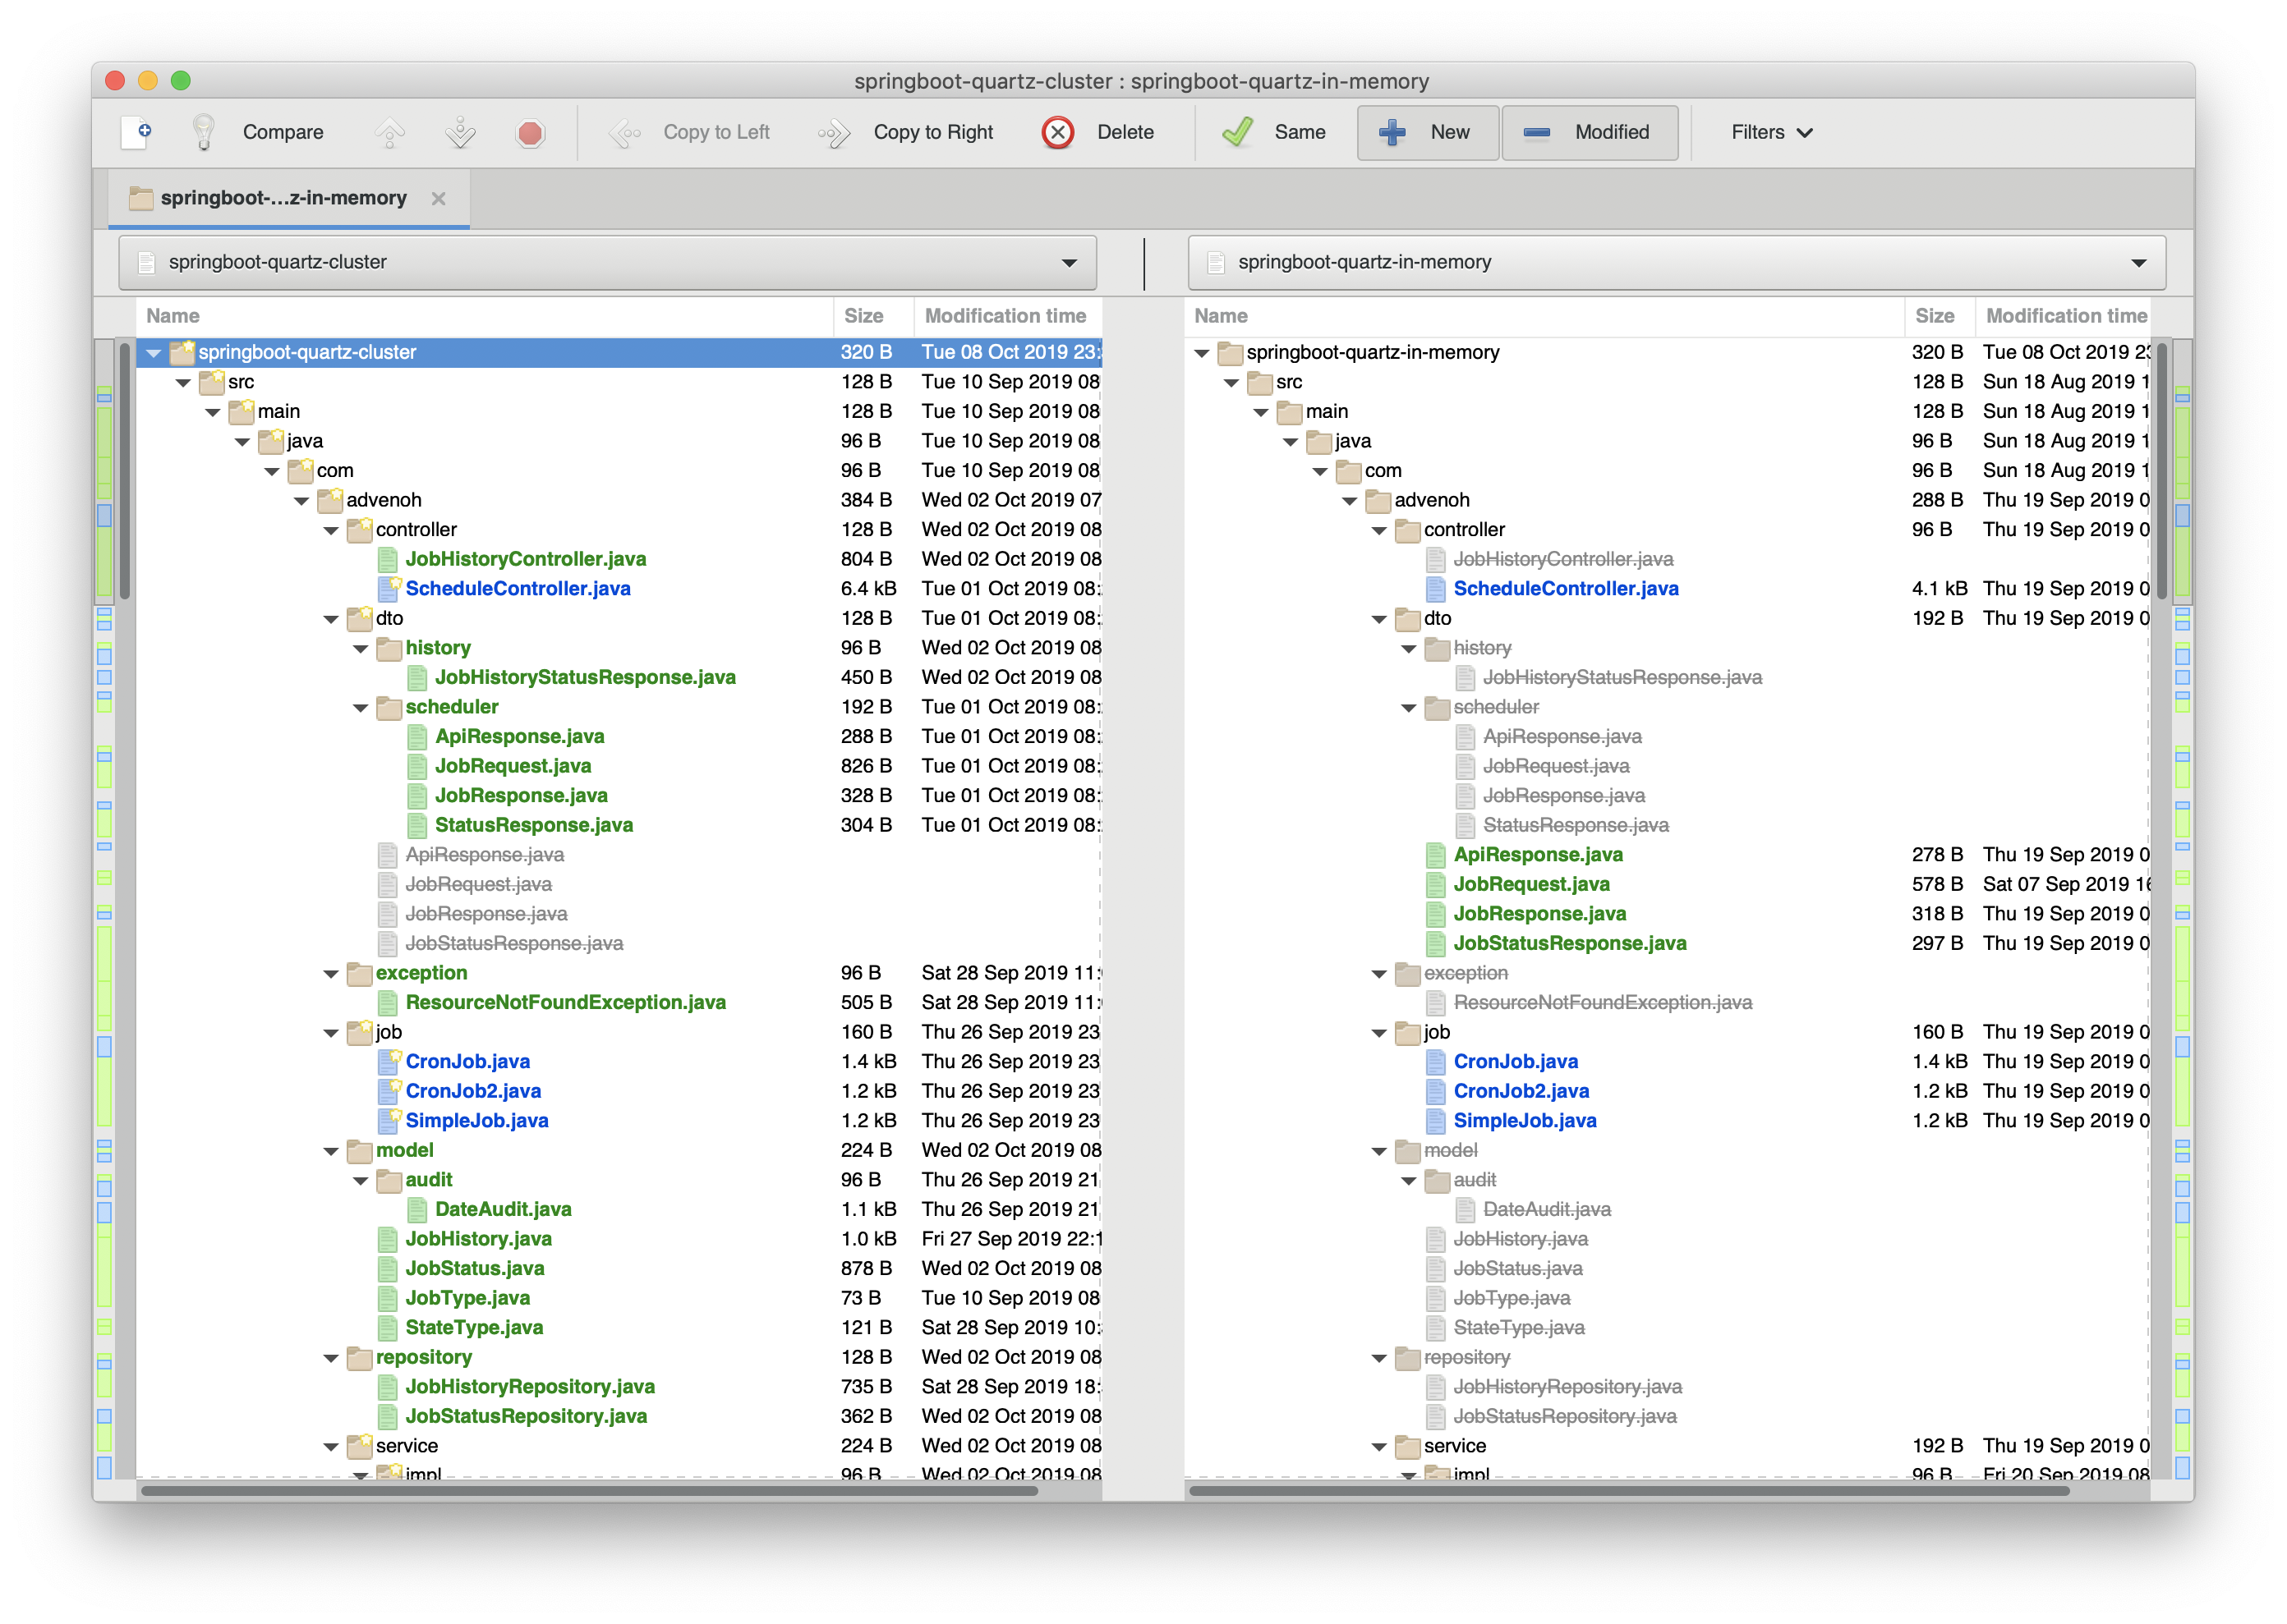The image size is (2287, 1624).
Task: Click the Size column header in left pane
Action: (863, 316)
